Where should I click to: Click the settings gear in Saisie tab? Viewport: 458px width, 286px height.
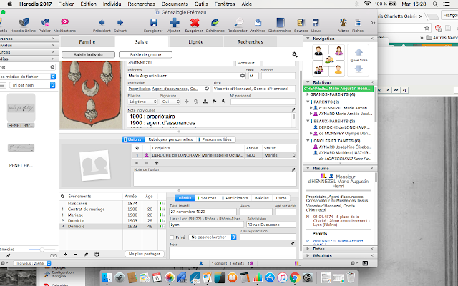(x=294, y=54)
